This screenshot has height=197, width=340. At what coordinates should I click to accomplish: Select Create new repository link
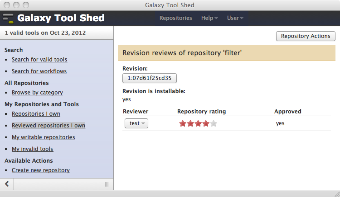pos(41,170)
